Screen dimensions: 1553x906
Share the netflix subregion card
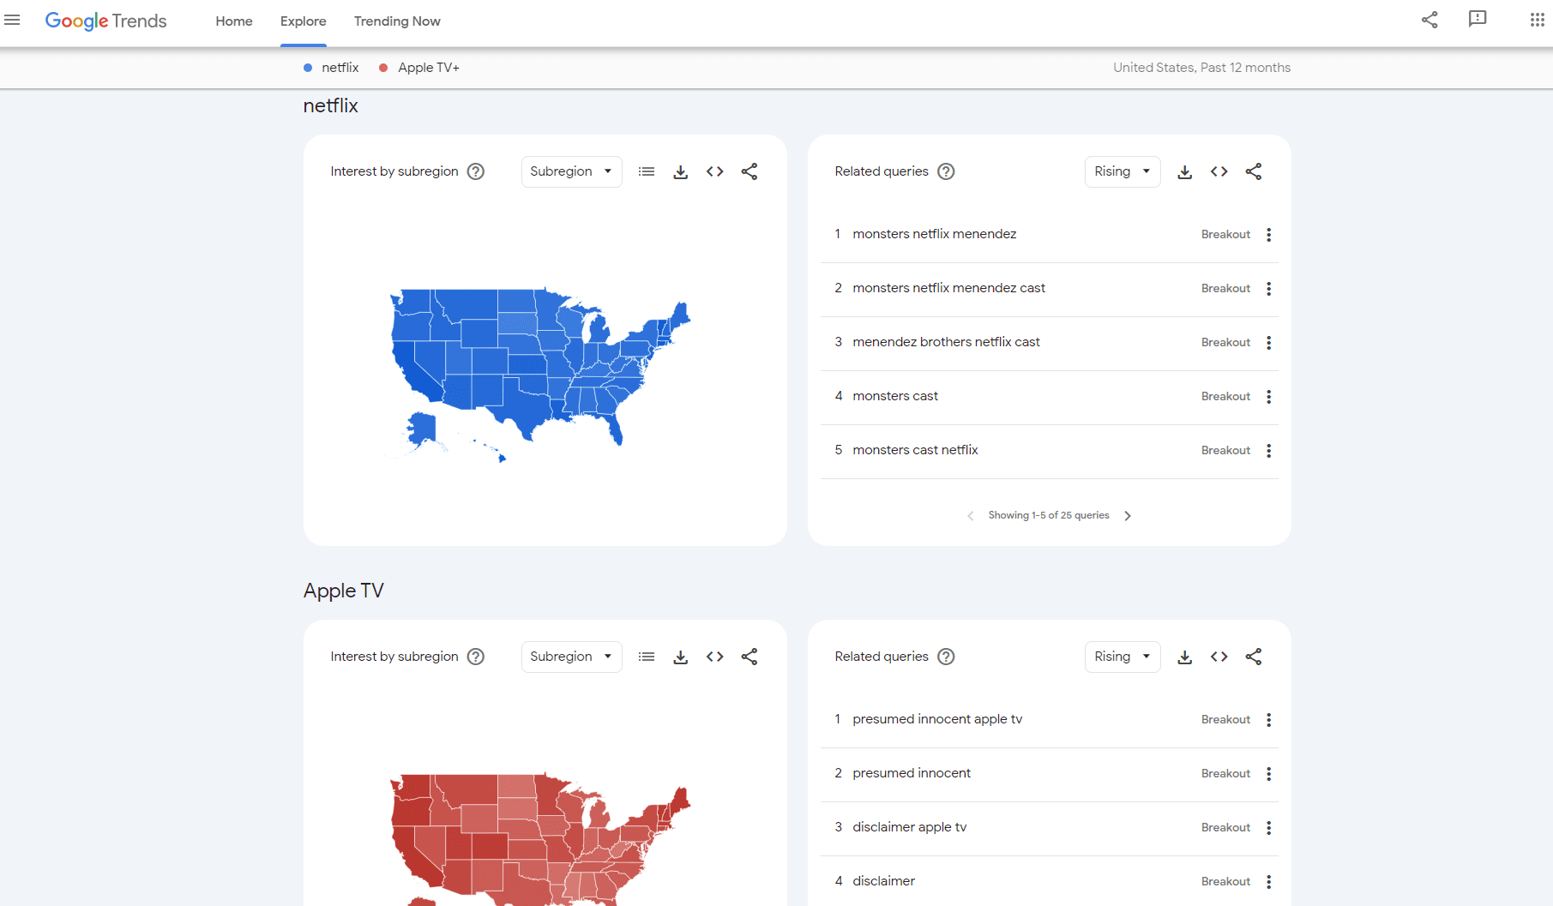pyautogui.click(x=749, y=171)
